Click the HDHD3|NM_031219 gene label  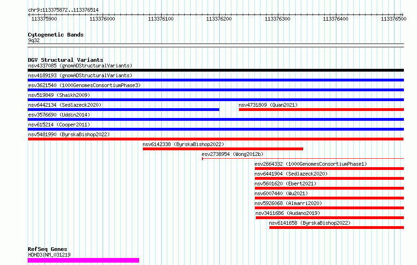(x=49, y=255)
